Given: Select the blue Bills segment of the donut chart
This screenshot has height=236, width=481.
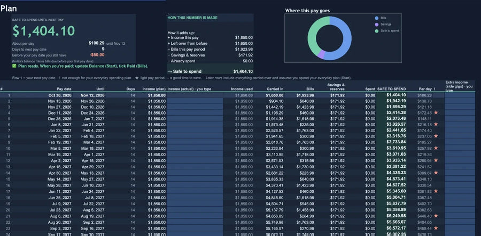Looking at the screenshot, I should click(x=347, y=38).
